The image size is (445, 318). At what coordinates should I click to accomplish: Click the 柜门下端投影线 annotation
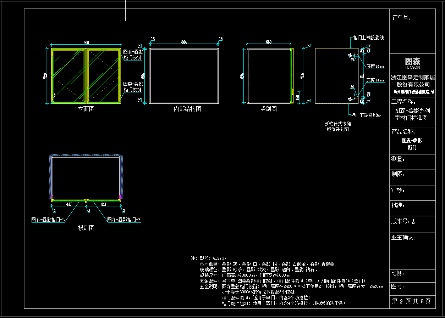point(366,115)
